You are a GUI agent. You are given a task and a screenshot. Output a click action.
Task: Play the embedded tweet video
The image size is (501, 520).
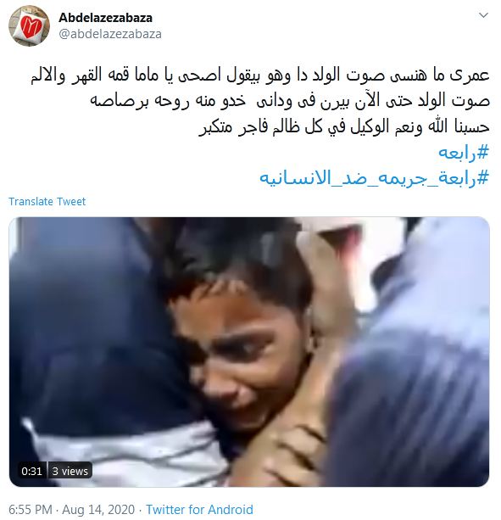click(249, 352)
